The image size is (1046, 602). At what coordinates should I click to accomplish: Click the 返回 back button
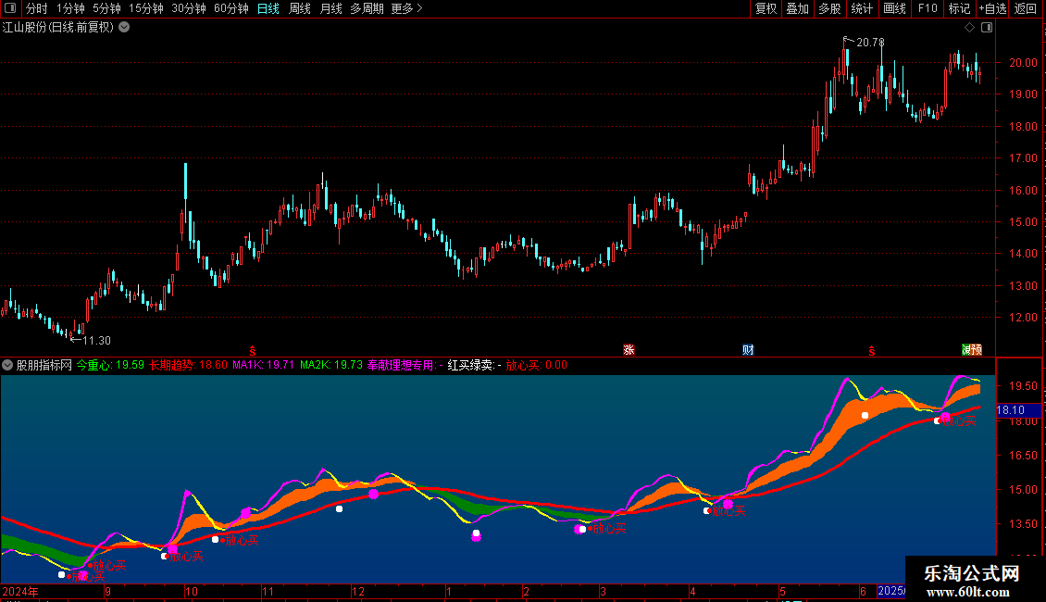coord(1026,8)
